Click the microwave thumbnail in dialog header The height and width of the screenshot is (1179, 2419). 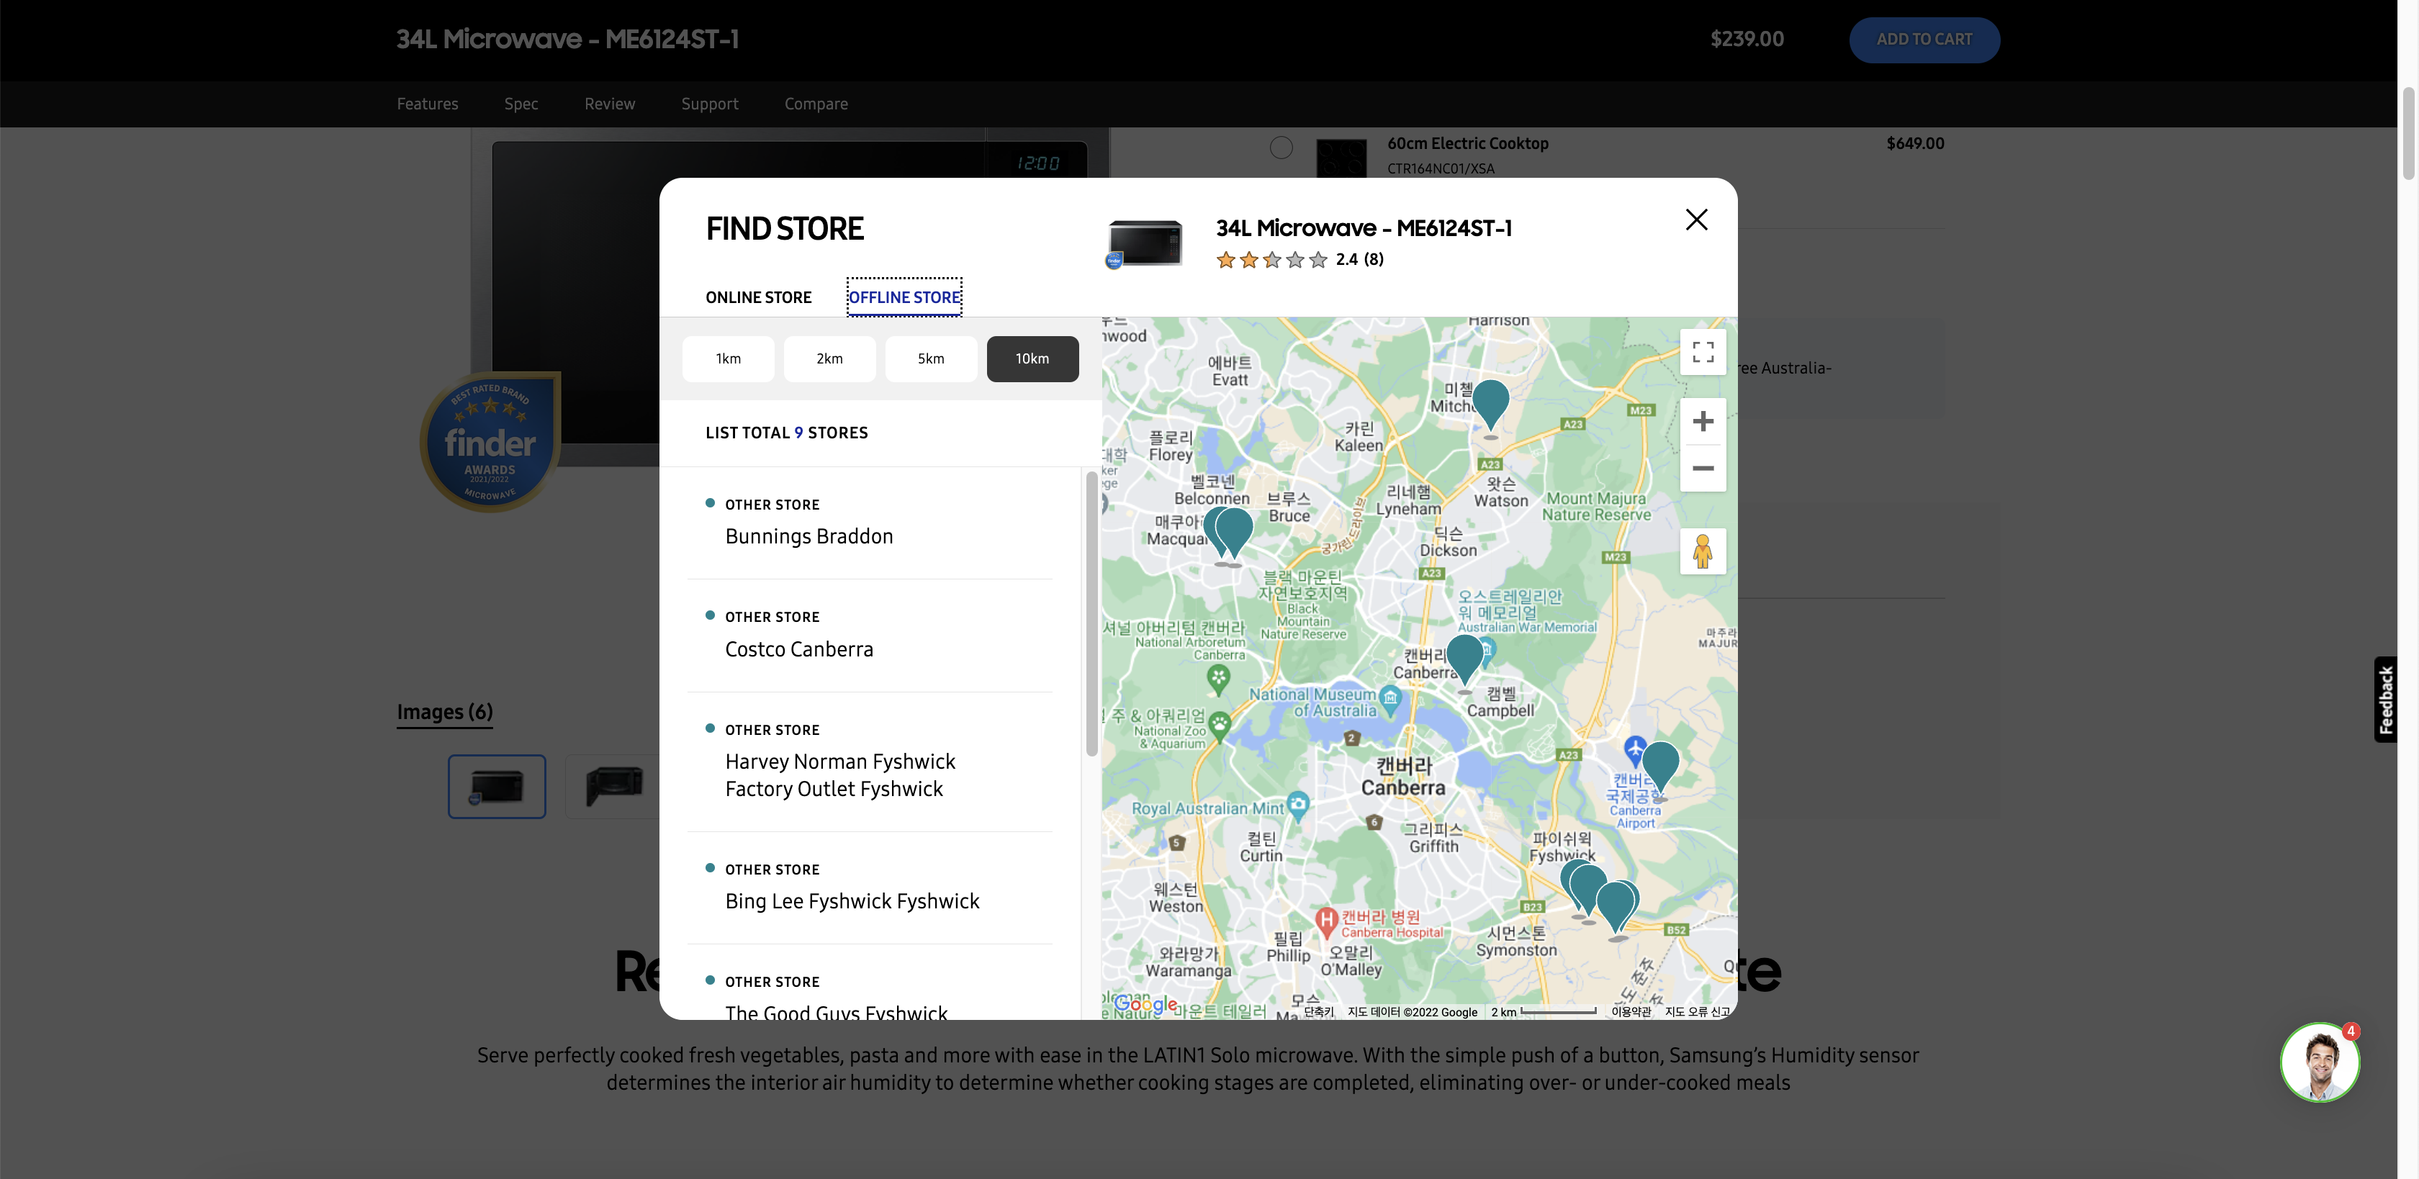click(x=1145, y=244)
